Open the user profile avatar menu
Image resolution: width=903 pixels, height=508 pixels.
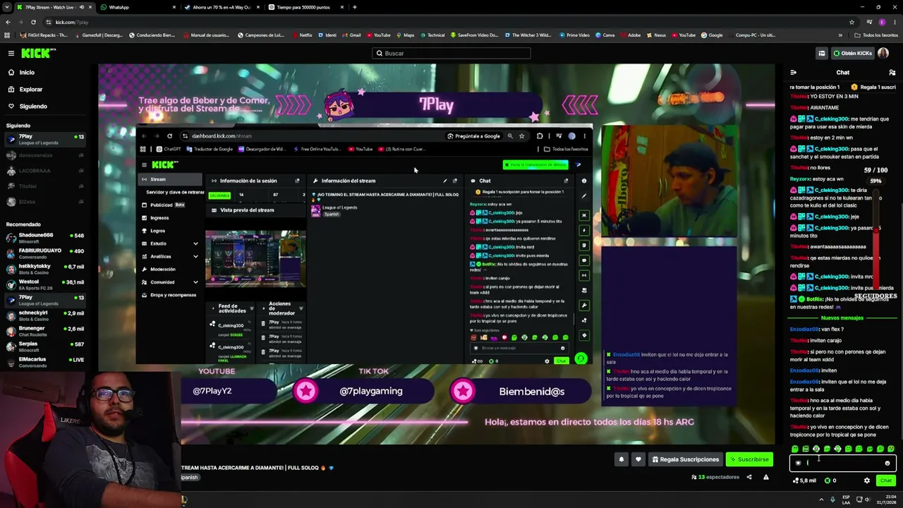[x=883, y=53]
